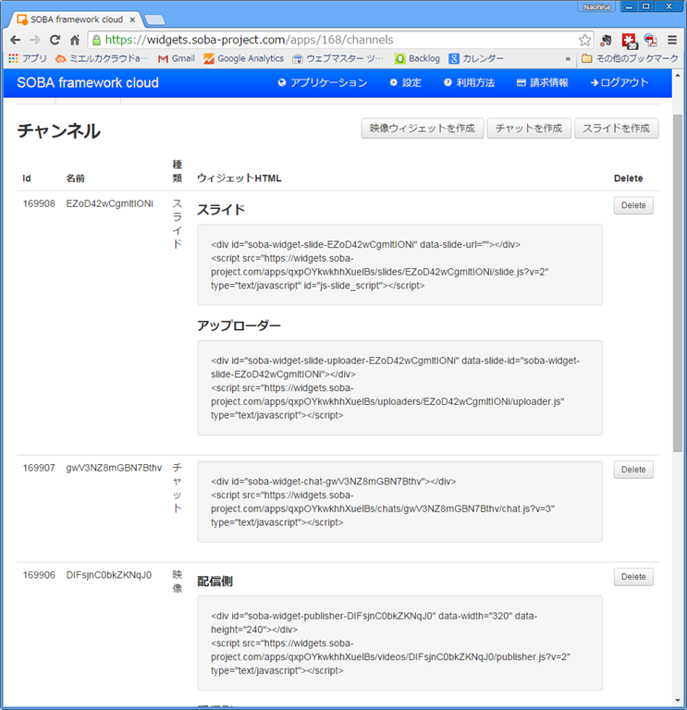The height and width of the screenshot is (710, 687).
Task: Bookmark this page with the star icon
Action: click(x=584, y=40)
